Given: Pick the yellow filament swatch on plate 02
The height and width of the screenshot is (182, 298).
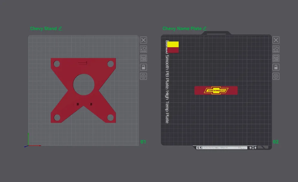Looking at the screenshot, I should tap(173, 44).
